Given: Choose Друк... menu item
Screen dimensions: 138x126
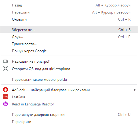Looking at the screenshot, I should pos(69,37).
